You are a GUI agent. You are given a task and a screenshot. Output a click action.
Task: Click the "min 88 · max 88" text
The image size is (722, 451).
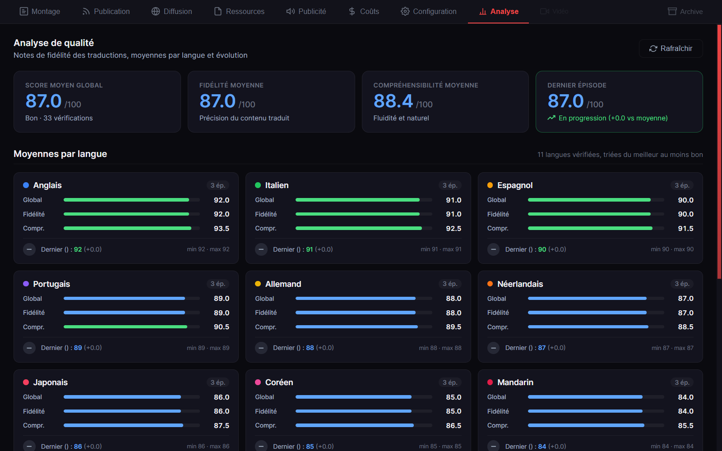(440, 348)
